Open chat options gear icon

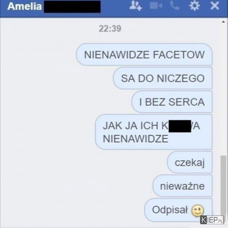click(x=195, y=6)
